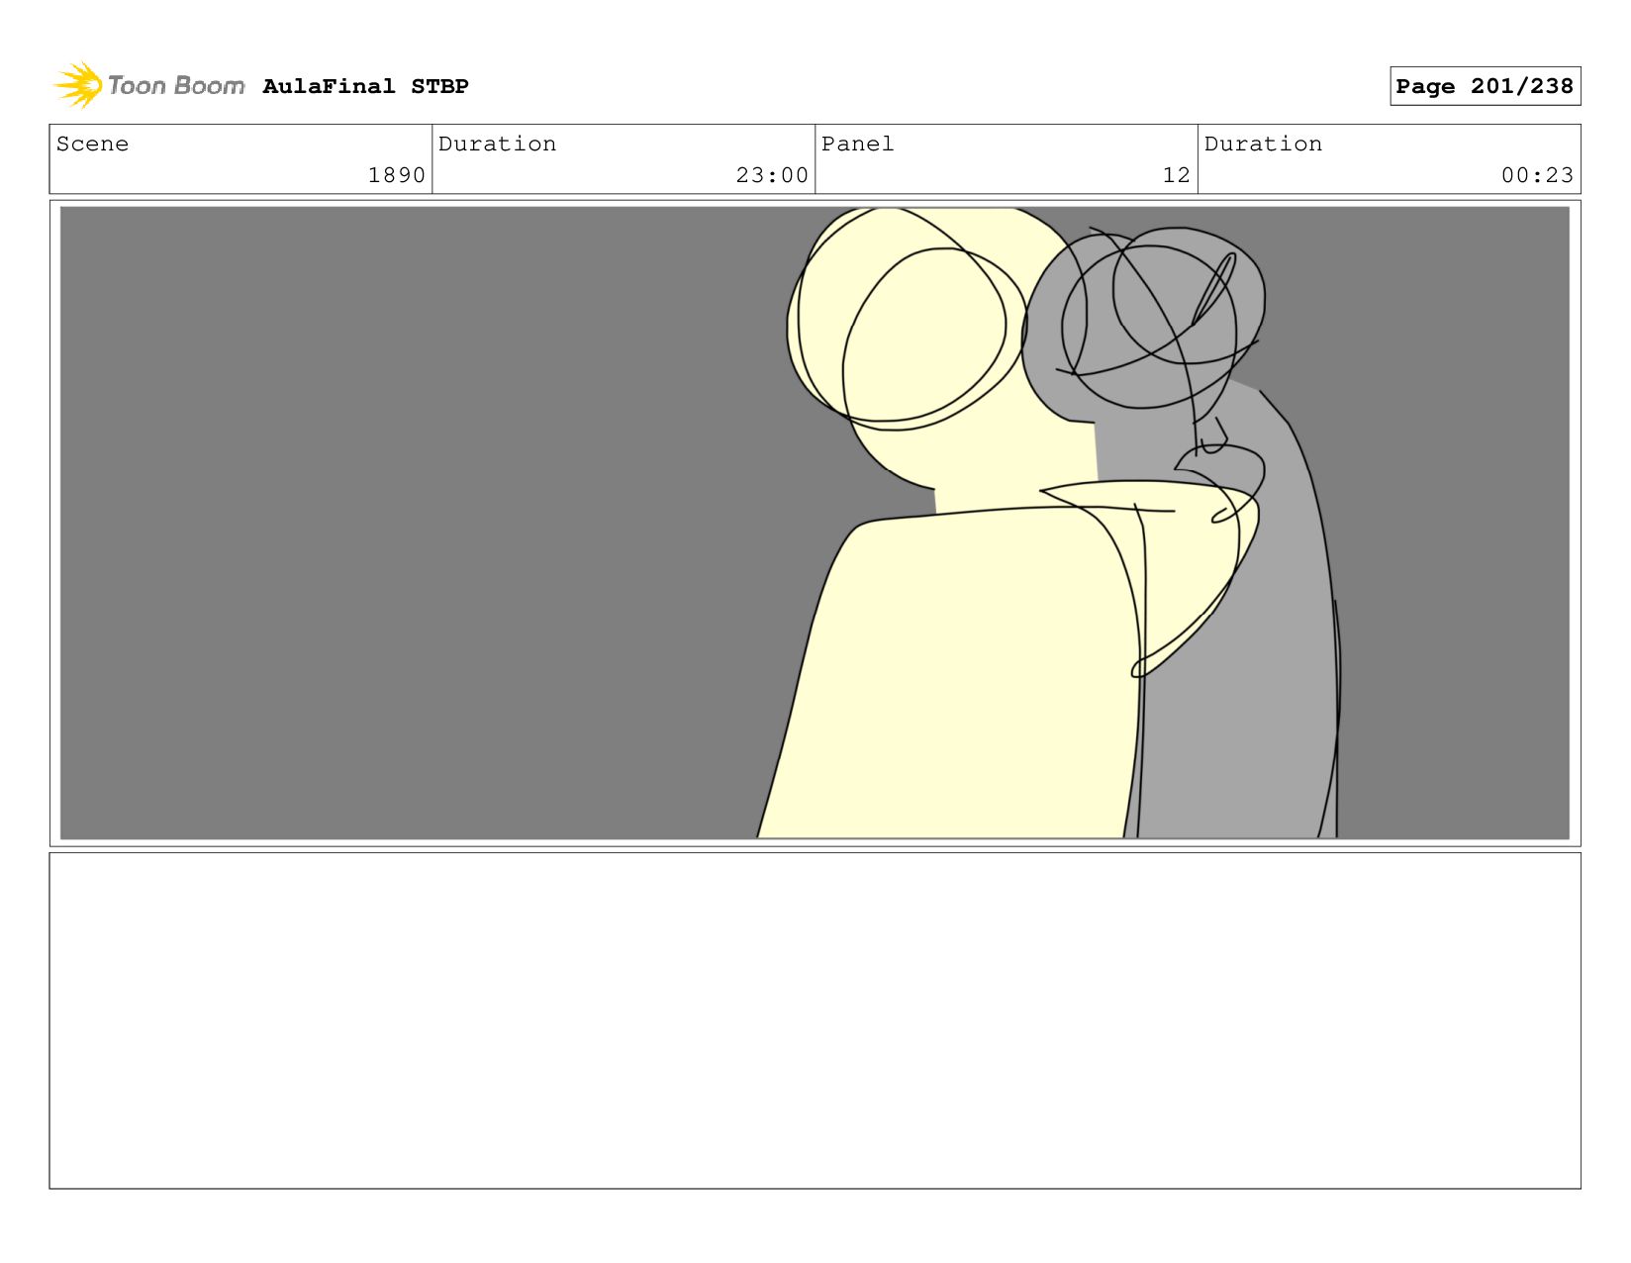The width and height of the screenshot is (1631, 1263).
Task: Select the AulaFinal STBP title text
Action: [x=365, y=86]
